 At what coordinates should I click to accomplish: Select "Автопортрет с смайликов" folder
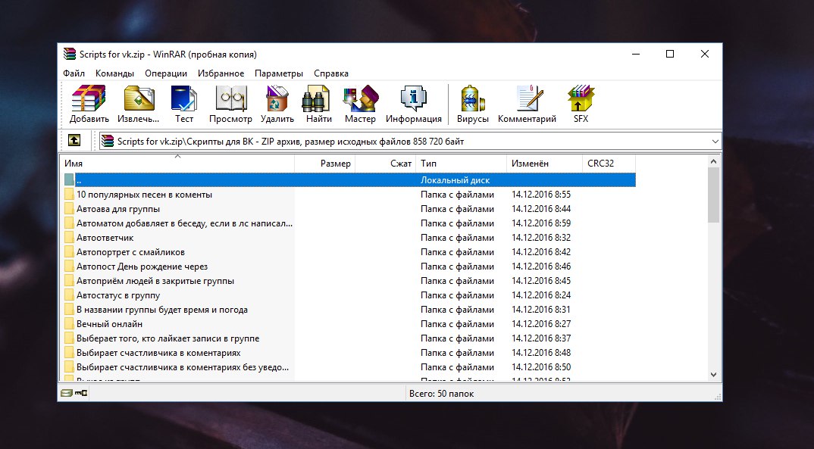(131, 252)
